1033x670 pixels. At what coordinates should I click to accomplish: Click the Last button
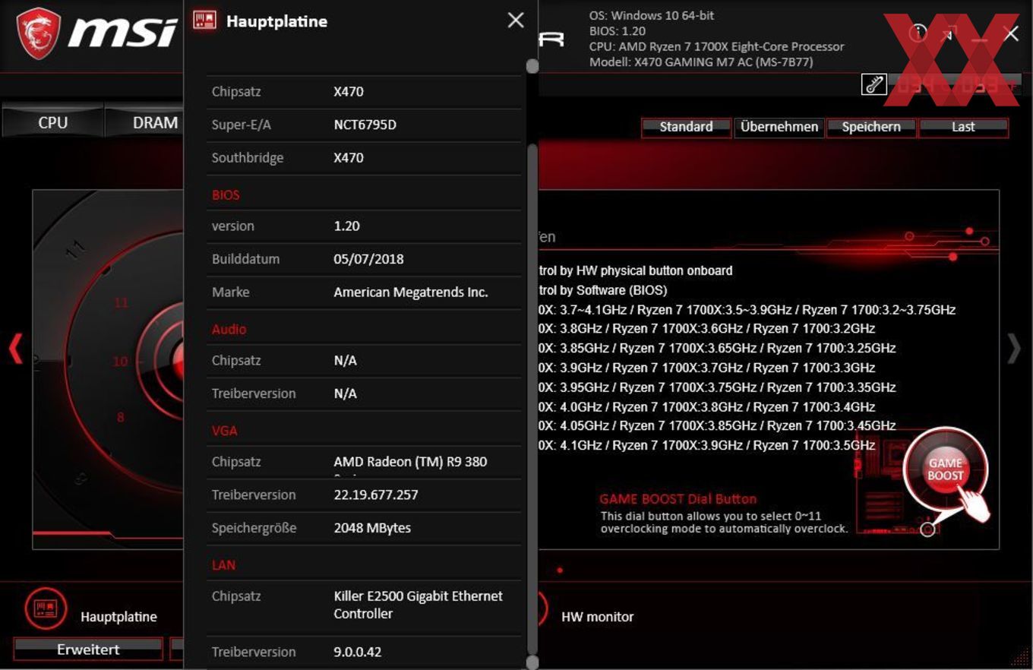click(963, 127)
